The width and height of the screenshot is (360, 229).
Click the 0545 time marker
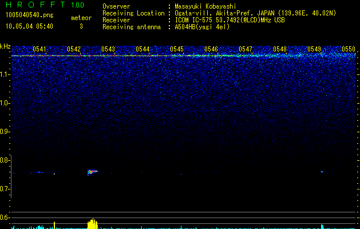177,49
